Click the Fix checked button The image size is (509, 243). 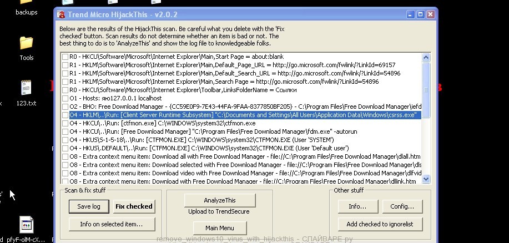pyautogui.click(x=134, y=206)
